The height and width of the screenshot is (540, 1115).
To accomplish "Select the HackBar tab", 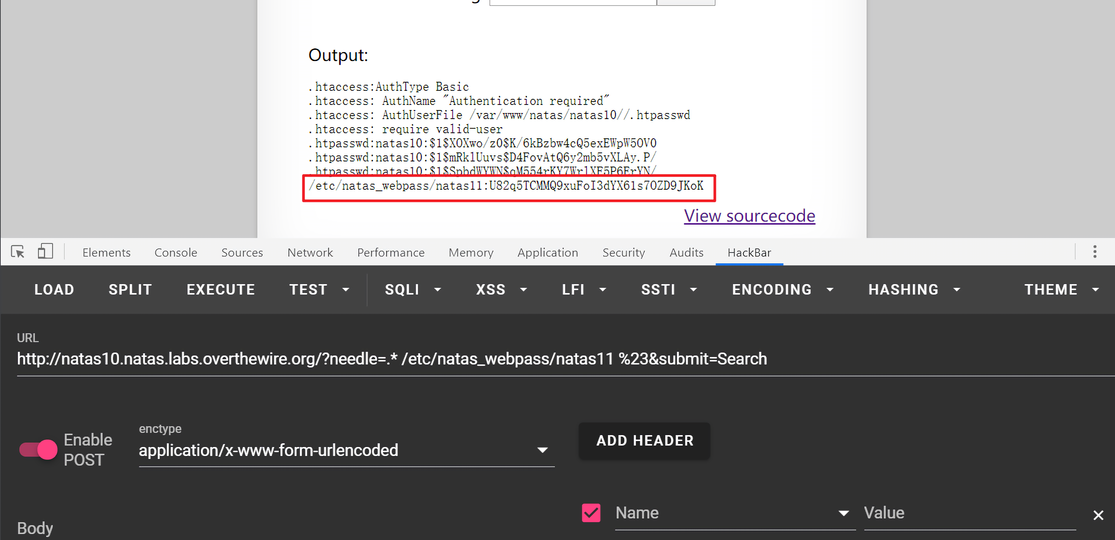I will click(x=749, y=252).
